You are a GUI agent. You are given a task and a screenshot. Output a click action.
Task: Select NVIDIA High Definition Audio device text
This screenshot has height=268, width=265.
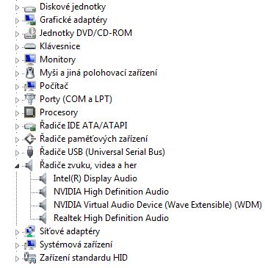tap(111, 192)
